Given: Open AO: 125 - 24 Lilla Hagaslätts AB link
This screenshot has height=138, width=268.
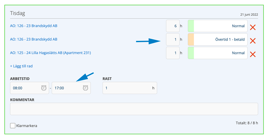Looking at the screenshot, I should pyautogui.click(x=51, y=53).
